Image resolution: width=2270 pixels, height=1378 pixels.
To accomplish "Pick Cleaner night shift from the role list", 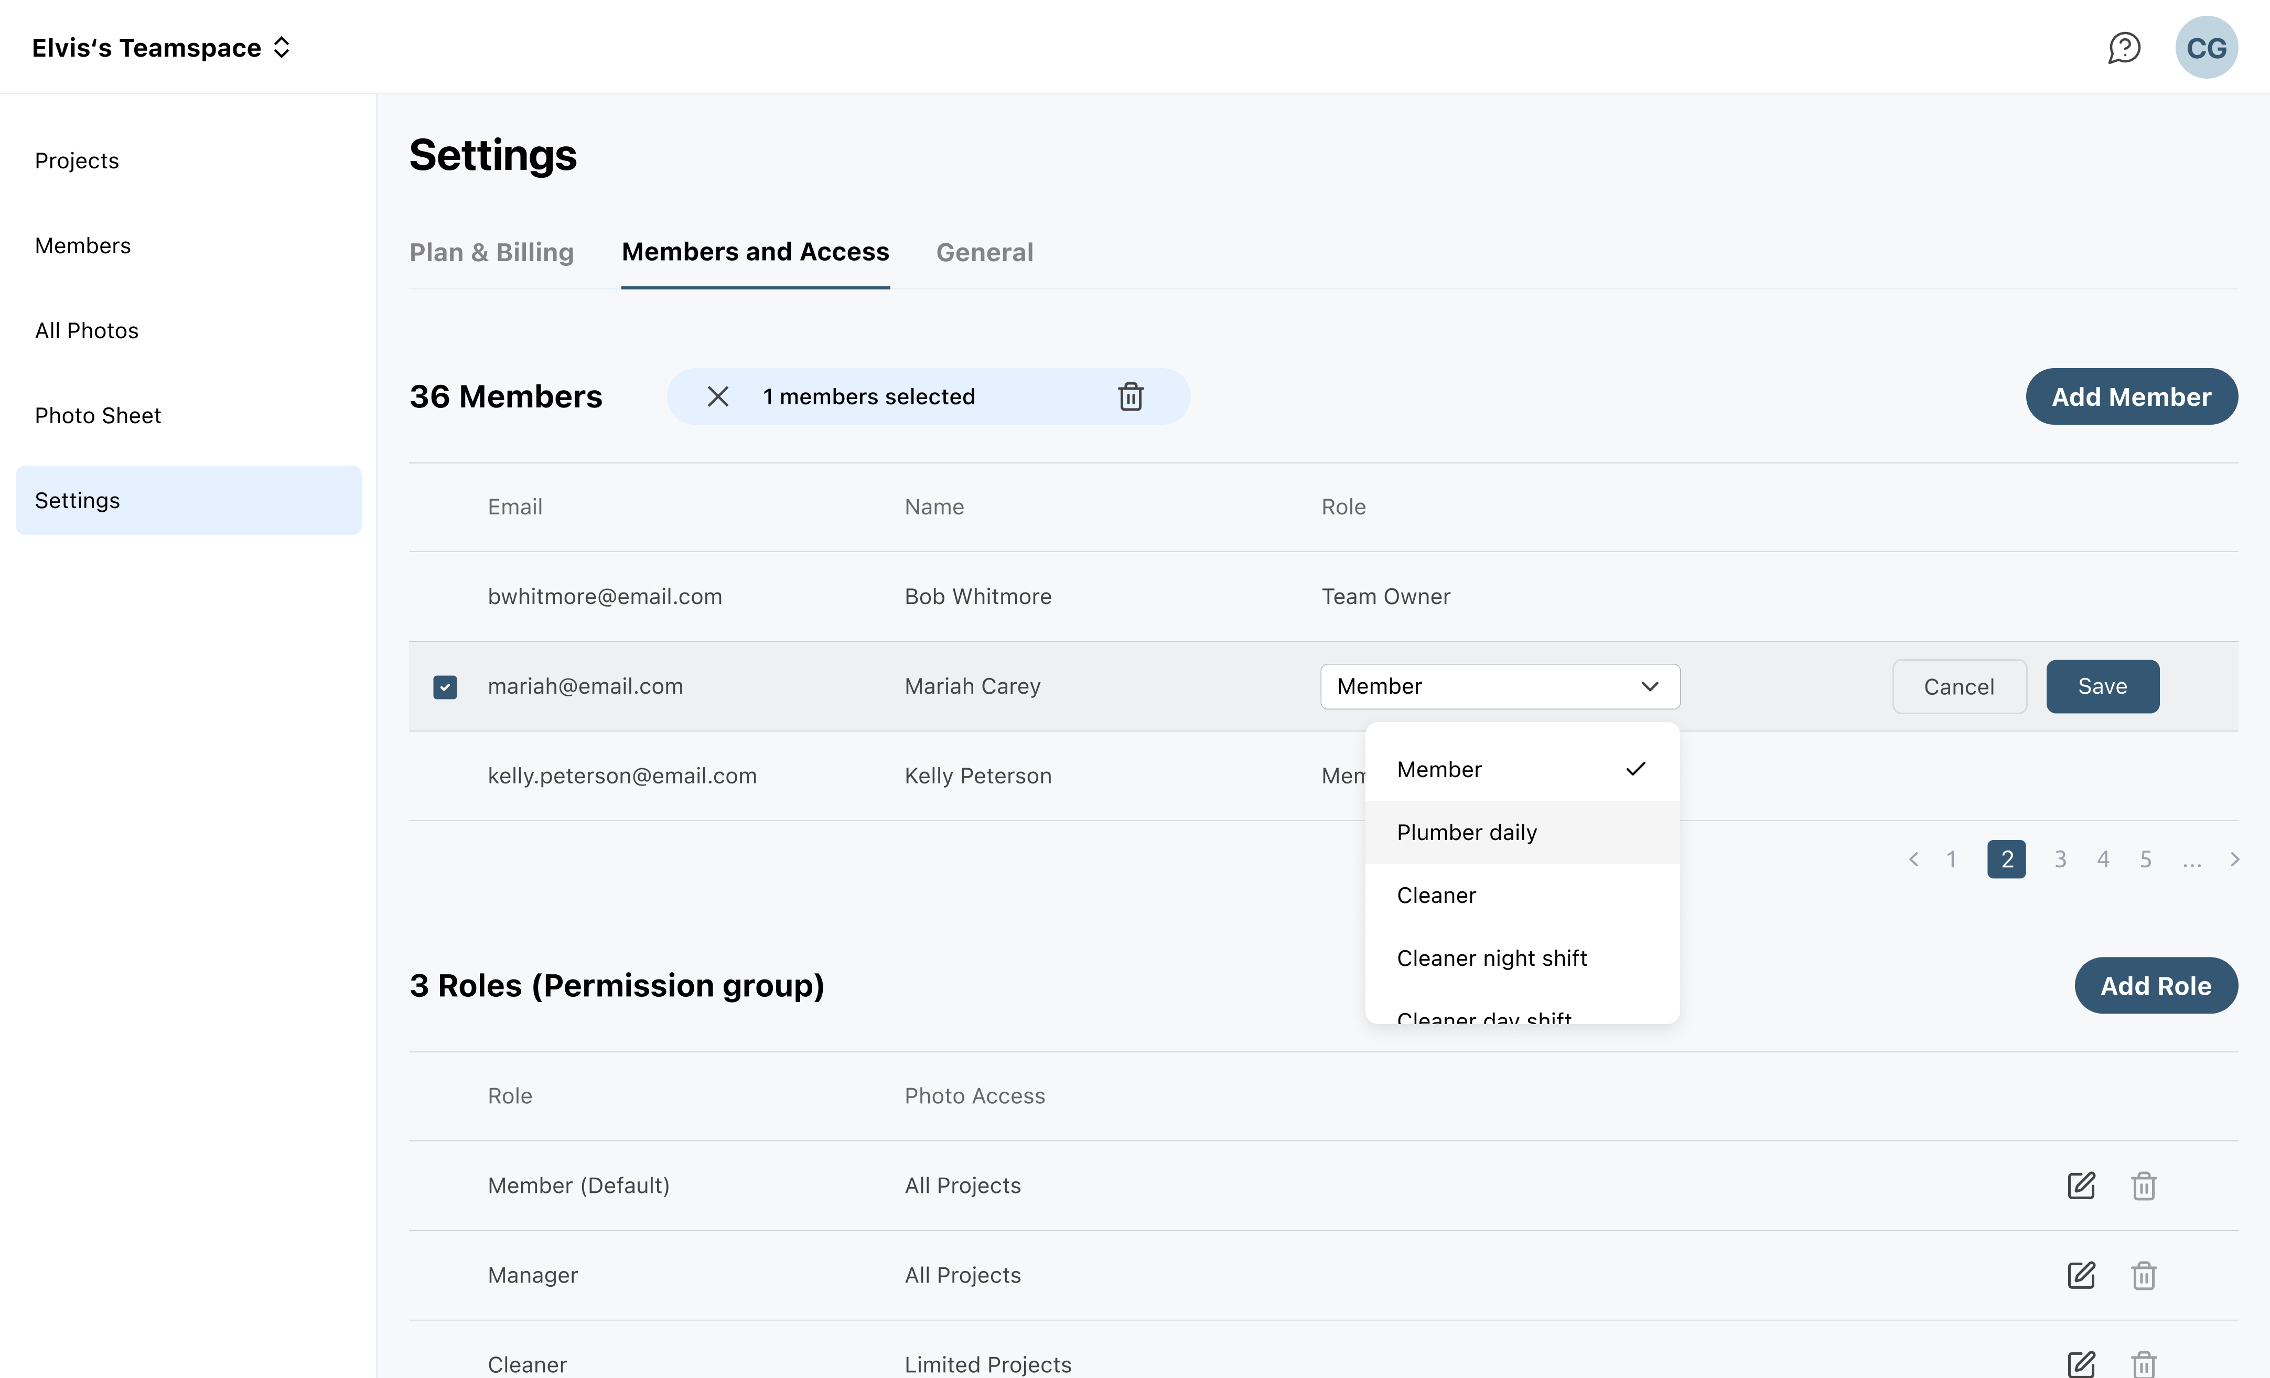I will 1522,958.
